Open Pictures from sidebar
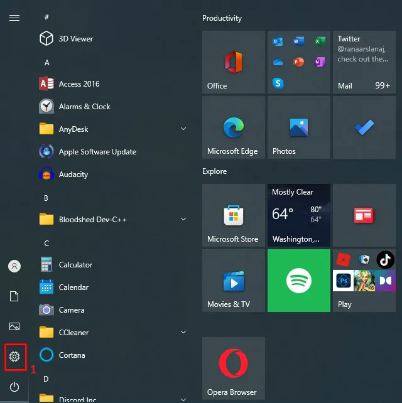402x403 pixels. point(14,326)
